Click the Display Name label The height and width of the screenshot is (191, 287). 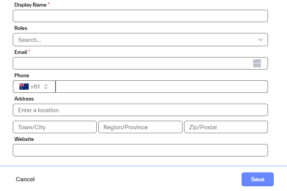pos(30,5)
